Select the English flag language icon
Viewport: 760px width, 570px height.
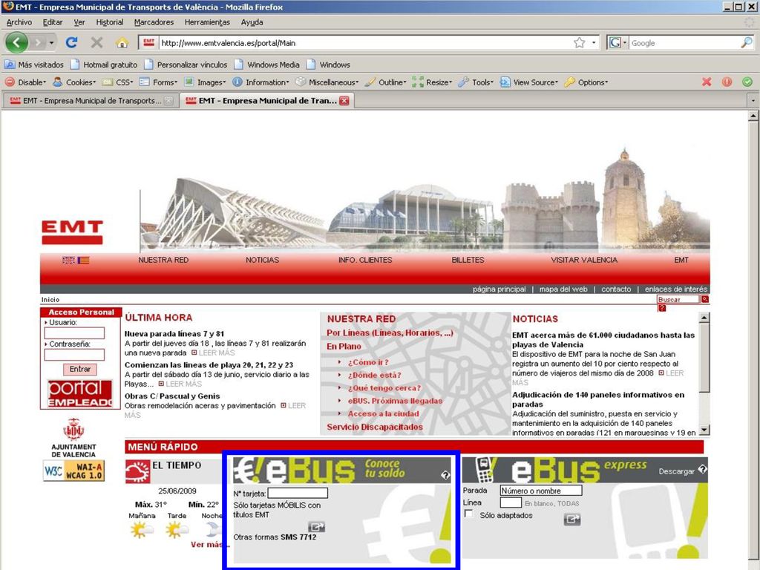[68, 261]
